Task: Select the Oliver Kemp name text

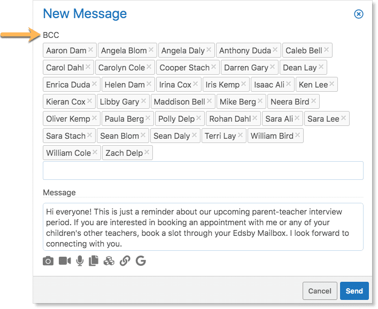Action: (68, 119)
